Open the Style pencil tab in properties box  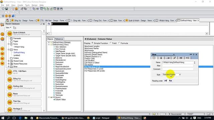(175, 58)
